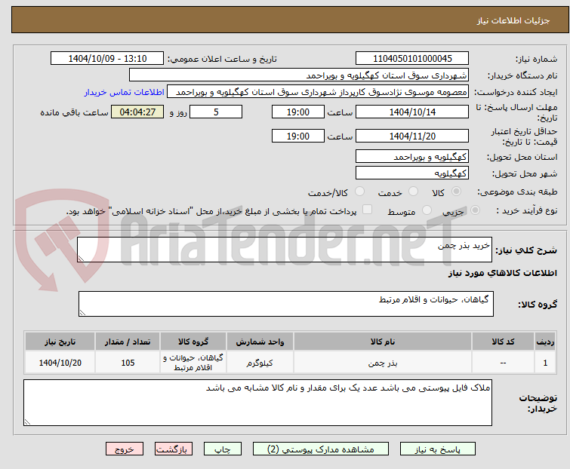Click the price validity date 1404/11/20

pos(412,136)
